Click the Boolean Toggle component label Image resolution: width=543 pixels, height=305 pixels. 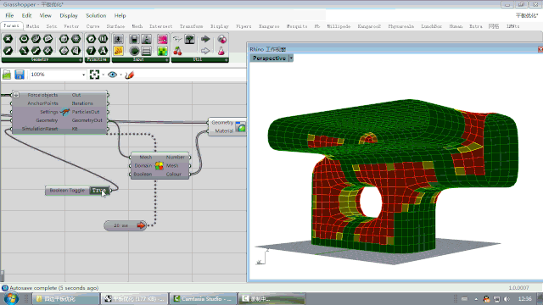67,191
